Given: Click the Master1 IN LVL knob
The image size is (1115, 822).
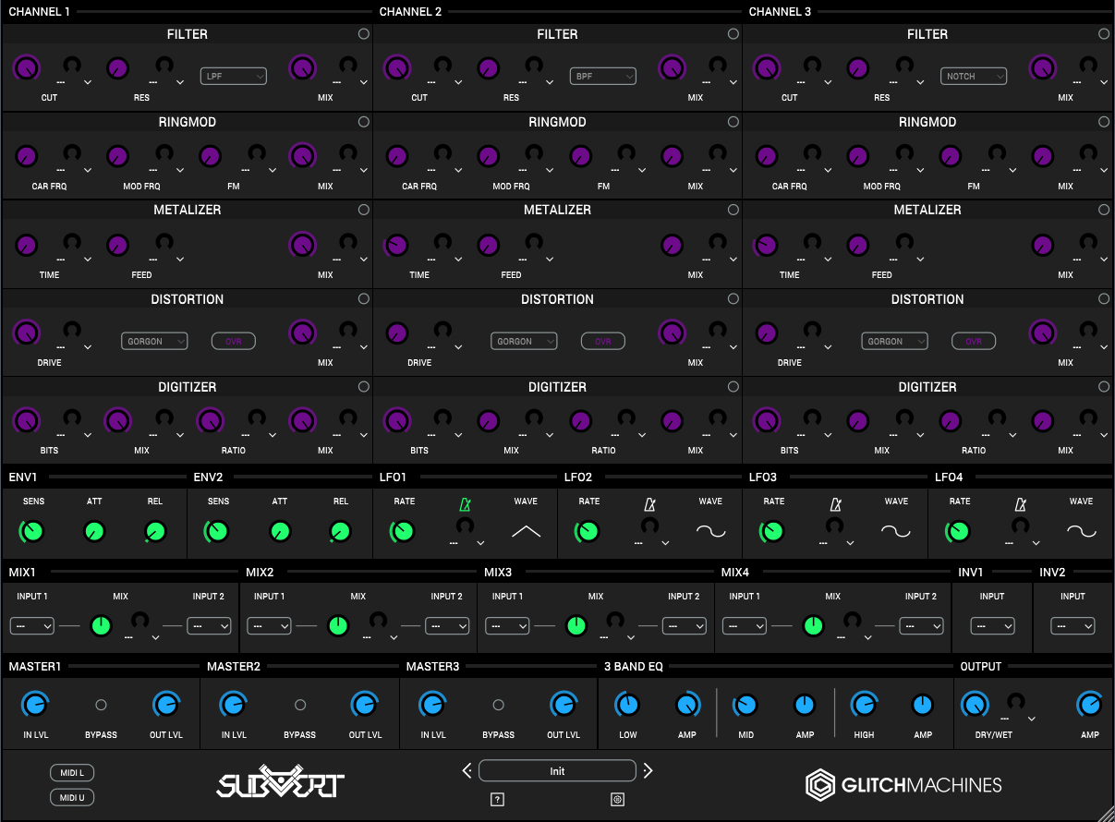Looking at the screenshot, I should tap(34, 706).
